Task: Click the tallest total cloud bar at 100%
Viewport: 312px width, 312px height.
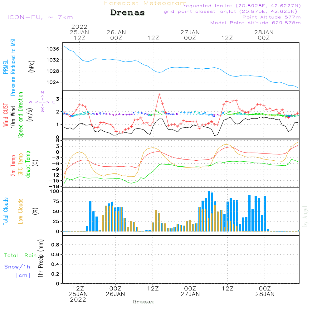Action: coord(209,211)
